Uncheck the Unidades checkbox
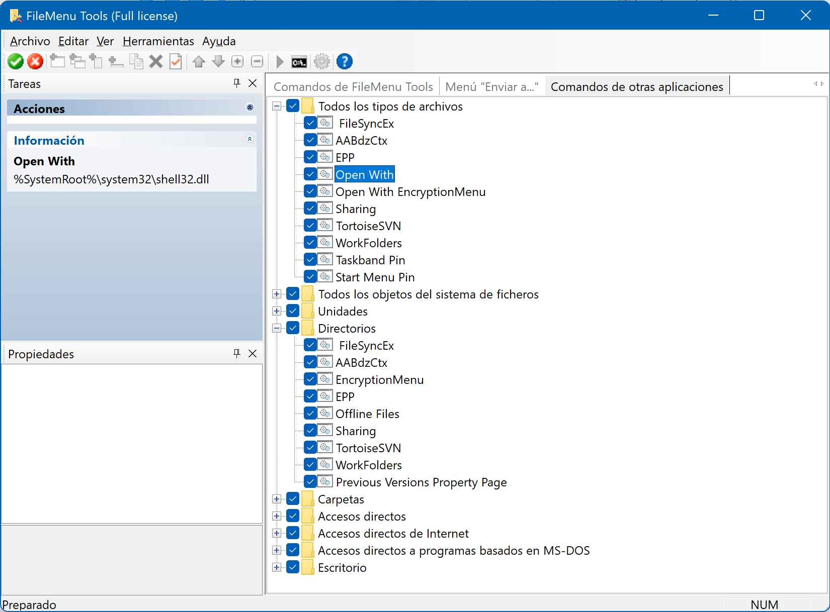This screenshot has width=830, height=612. (x=293, y=311)
